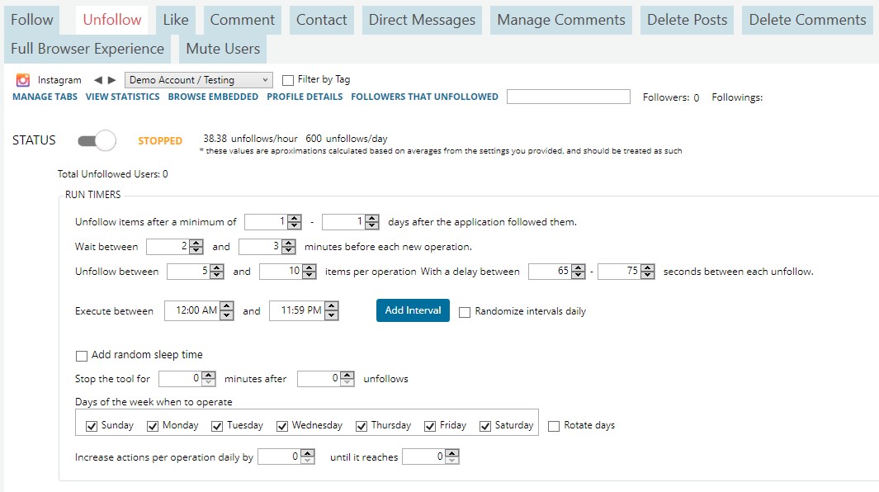
Task: Open the Manage Comments tab
Action: pyautogui.click(x=561, y=20)
